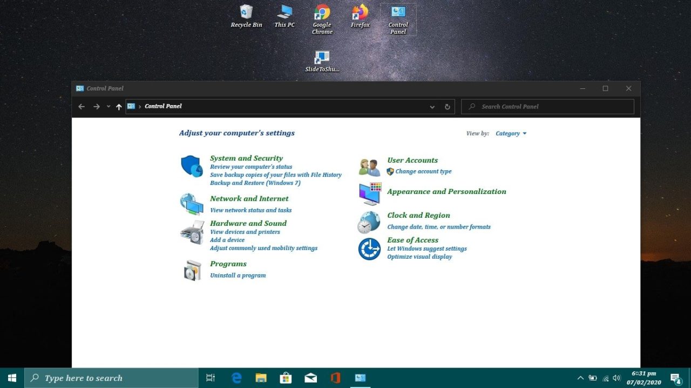Open Hardware and Sound category

pyautogui.click(x=248, y=223)
